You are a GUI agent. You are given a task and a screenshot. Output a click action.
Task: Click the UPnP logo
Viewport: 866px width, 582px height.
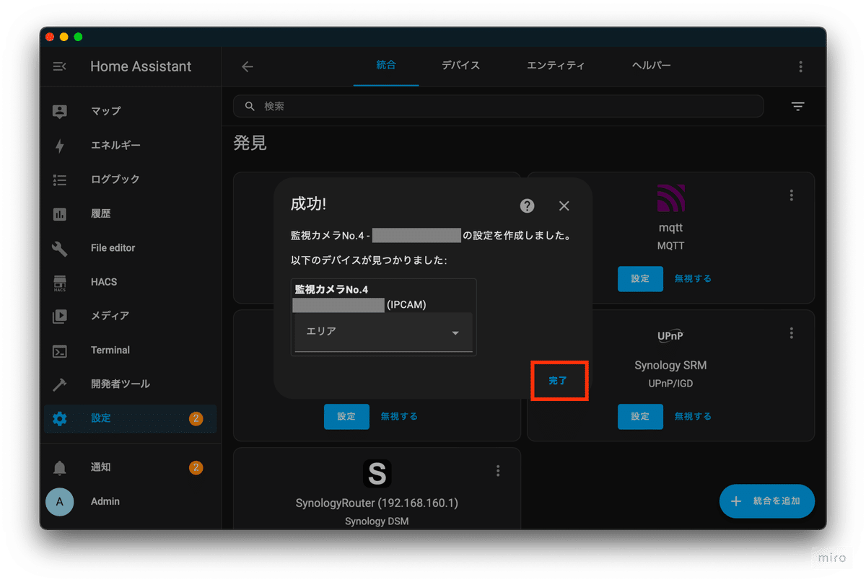coord(670,336)
